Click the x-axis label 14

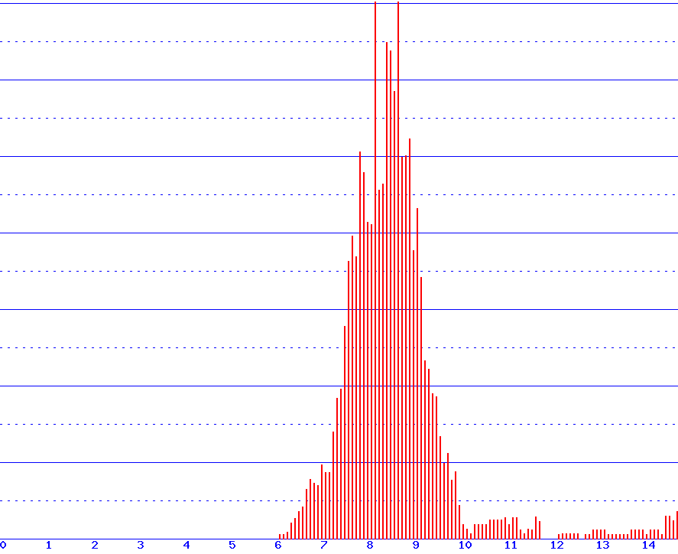(648, 545)
